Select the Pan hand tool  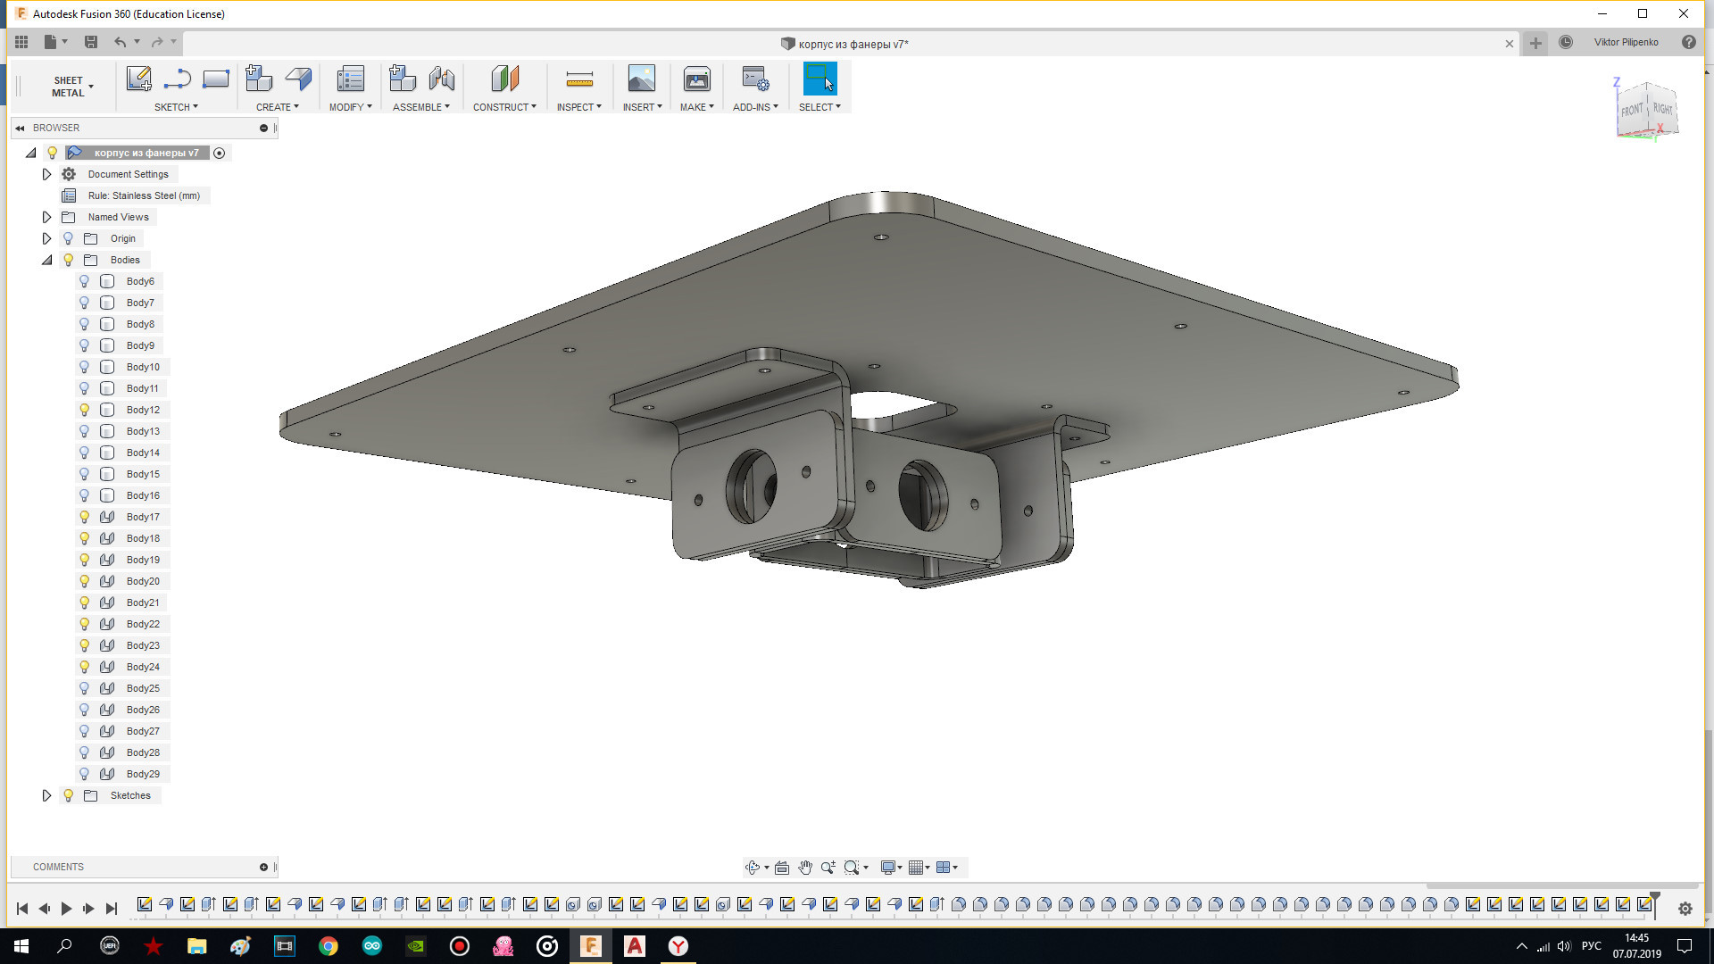805,868
